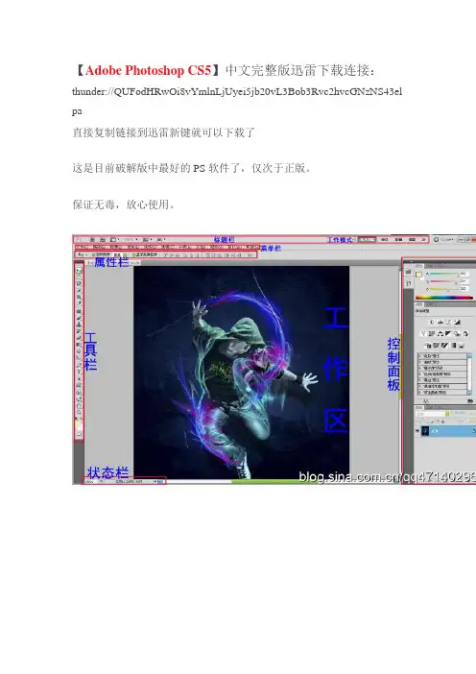Select the Gradient tool
The width and height of the screenshot is (476, 674).
(79, 344)
